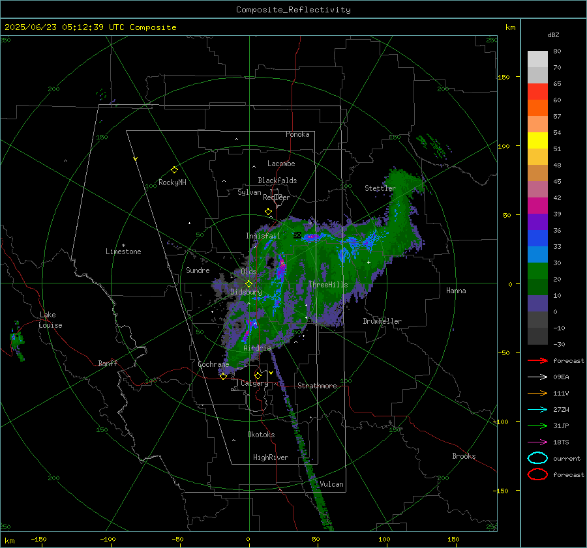Screen dimensions: 587x548
Task: Click the Innisfail town label
Action: coord(263,236)
